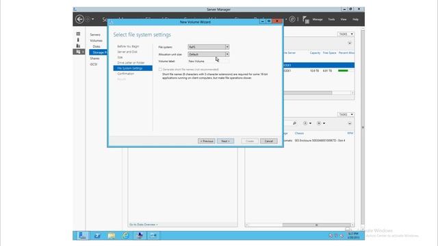Select iSCSI in Server Manager navigation
The width and height of the screenshot is (438, 246).
click(x=94, y=64)
